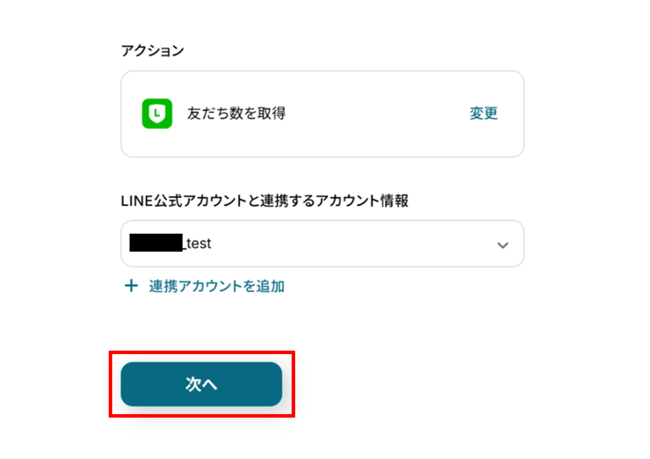
Task: Expand the account list with the arrow
Action: pyautogui.click(x=502, y=245)
